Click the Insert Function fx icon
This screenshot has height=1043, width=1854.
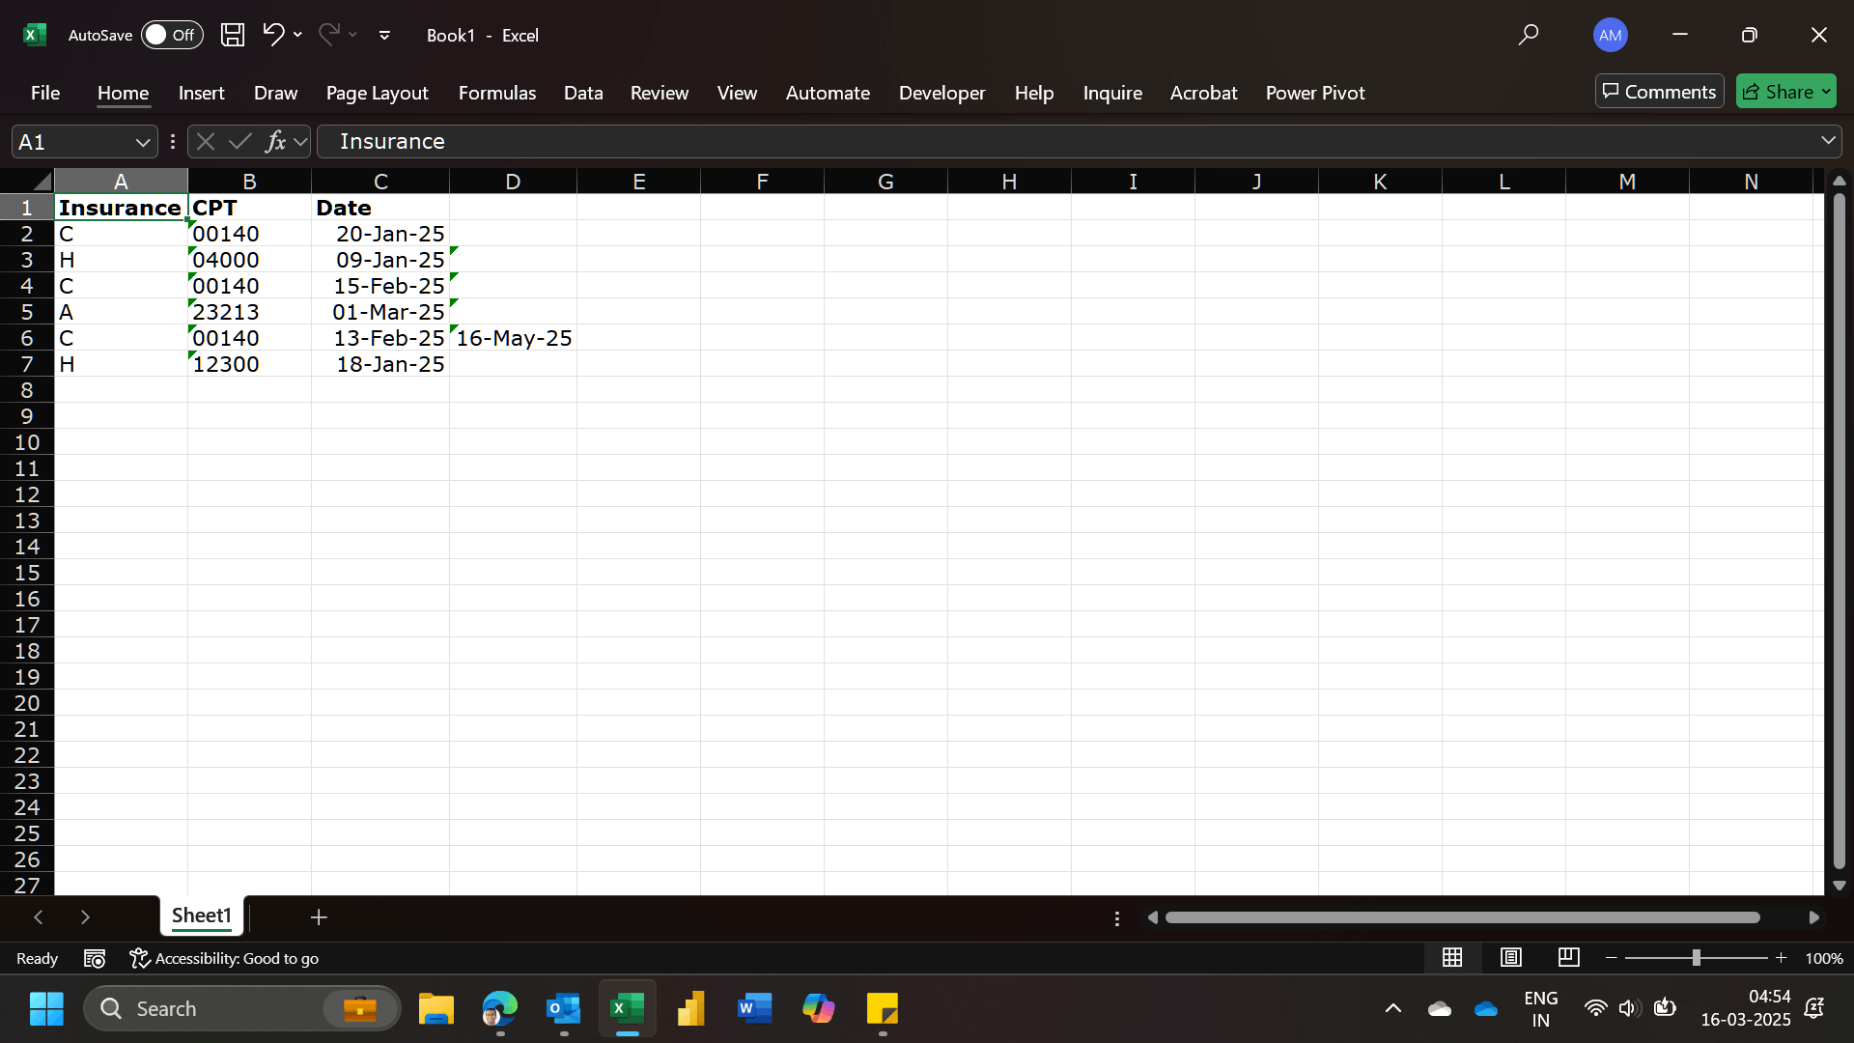point(275,142)
